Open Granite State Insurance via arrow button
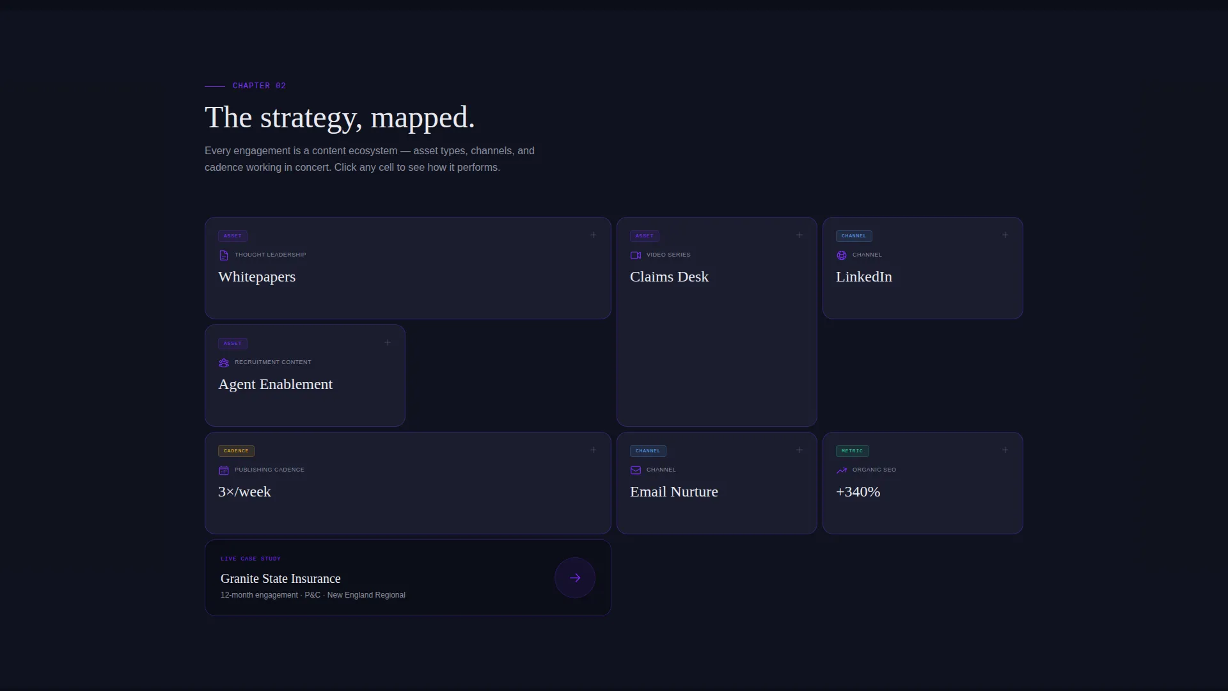The height and width of the screenshot is (691, 1228). (x=575, y=578)
